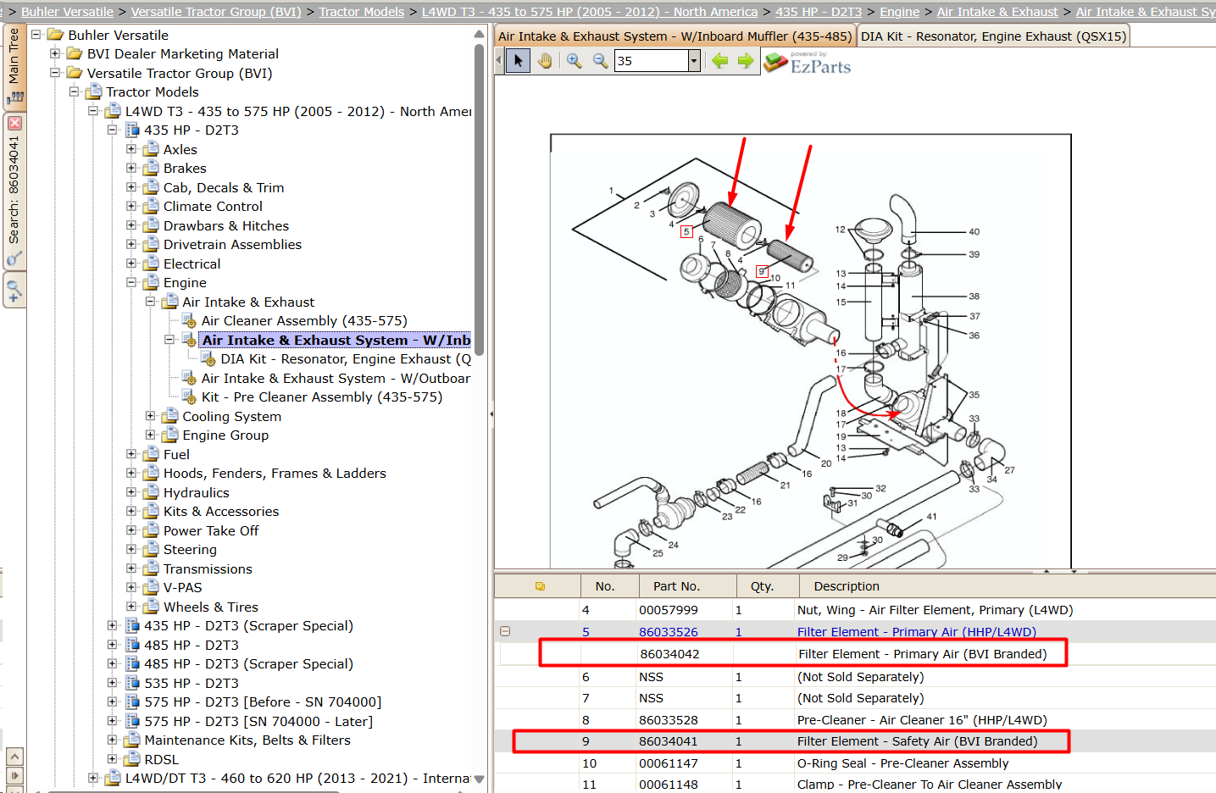Click the Axles folder icon
Screen dimensions: 1216x793
click(151, 149)
